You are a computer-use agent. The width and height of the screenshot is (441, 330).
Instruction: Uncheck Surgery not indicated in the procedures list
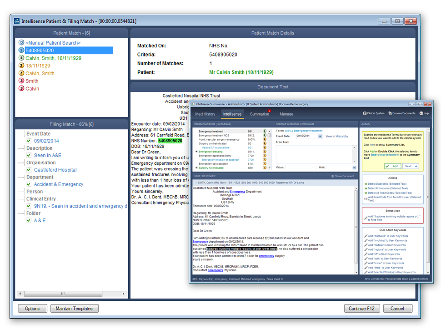pyautogui.click(x=196, y=168)
